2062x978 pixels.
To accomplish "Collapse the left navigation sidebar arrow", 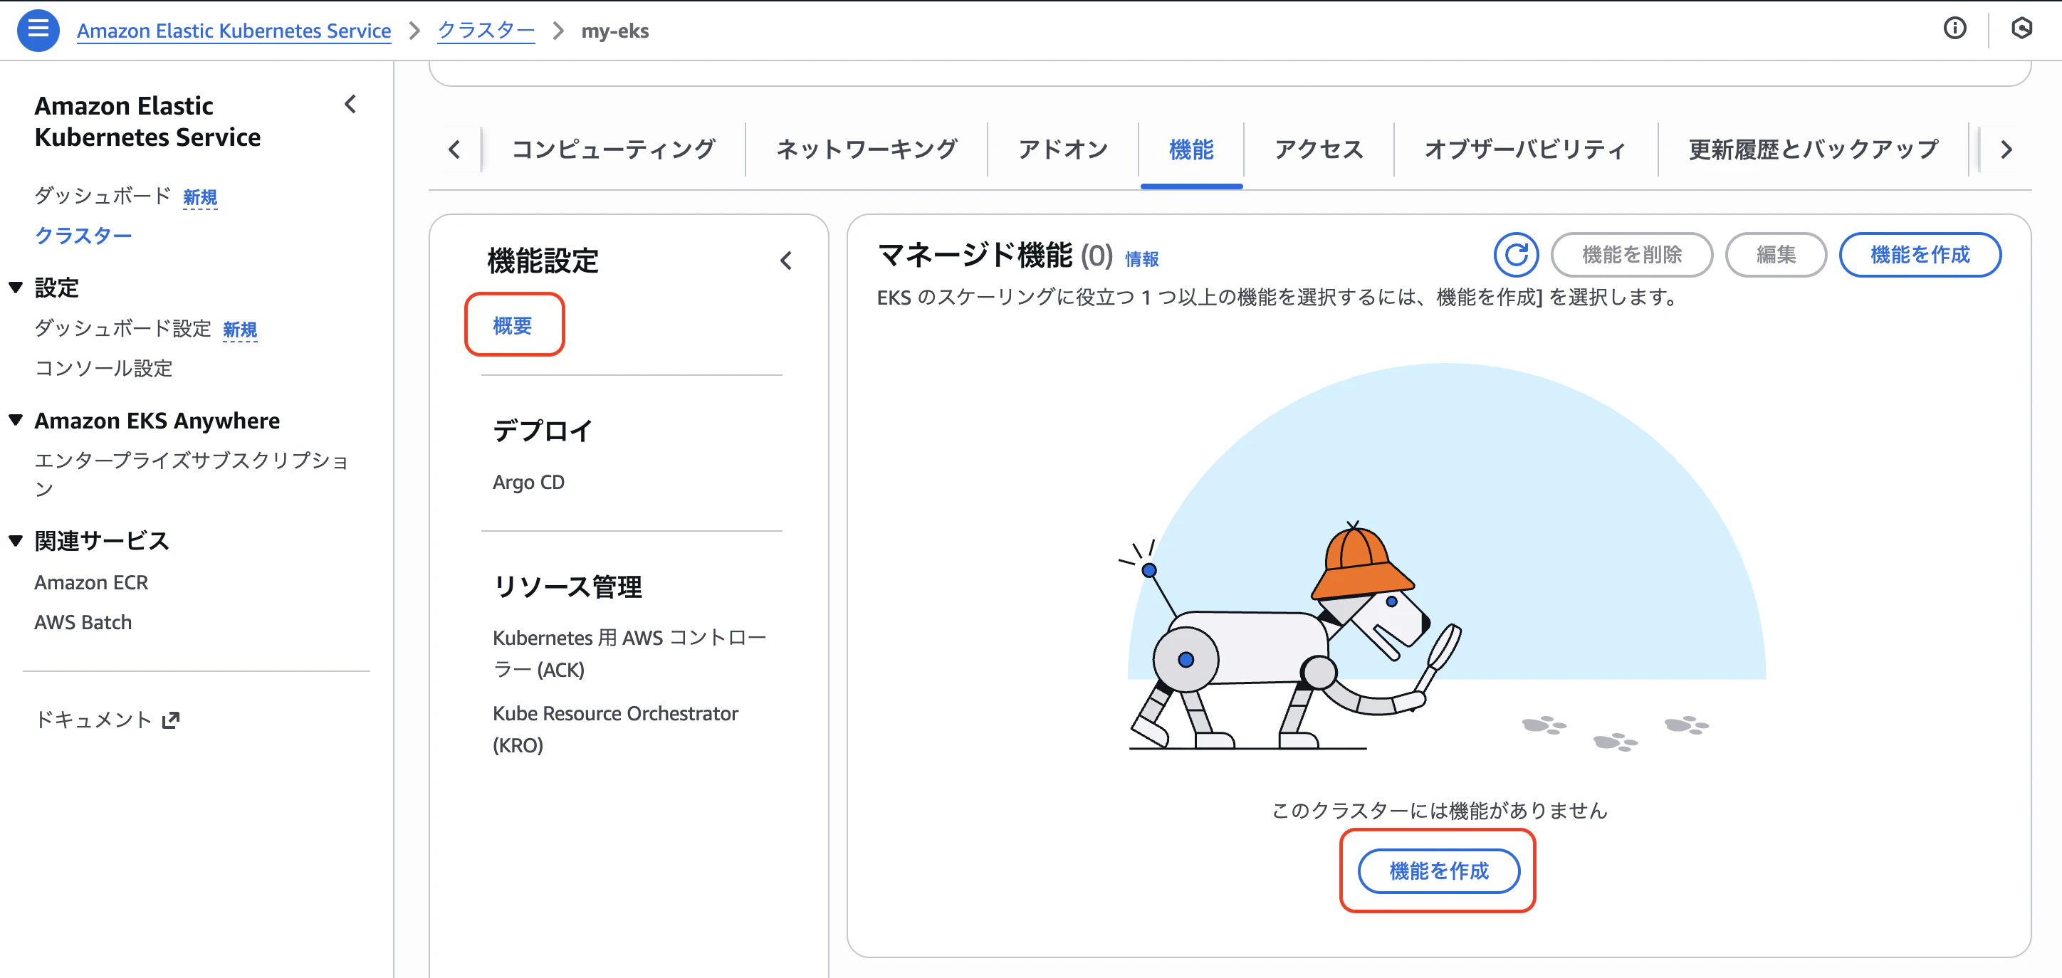I will [x=350, y=105].
